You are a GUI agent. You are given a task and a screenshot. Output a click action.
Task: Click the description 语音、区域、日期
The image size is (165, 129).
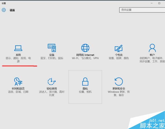(x=18, y=92)
